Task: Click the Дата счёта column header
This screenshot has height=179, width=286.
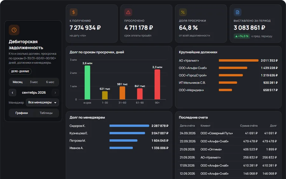Action: coord(187,126)
